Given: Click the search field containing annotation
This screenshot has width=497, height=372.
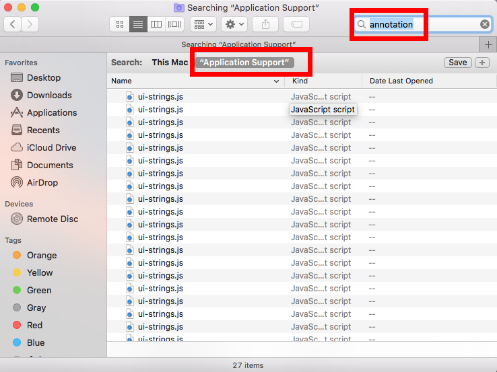Looking at the screenshot, I should click(421, 24).
